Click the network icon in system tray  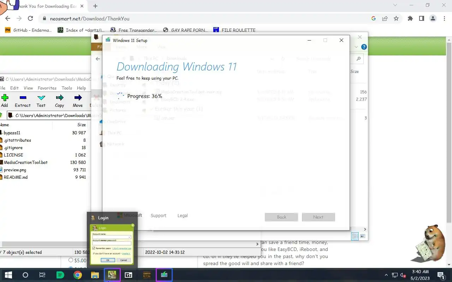(395, 275)
